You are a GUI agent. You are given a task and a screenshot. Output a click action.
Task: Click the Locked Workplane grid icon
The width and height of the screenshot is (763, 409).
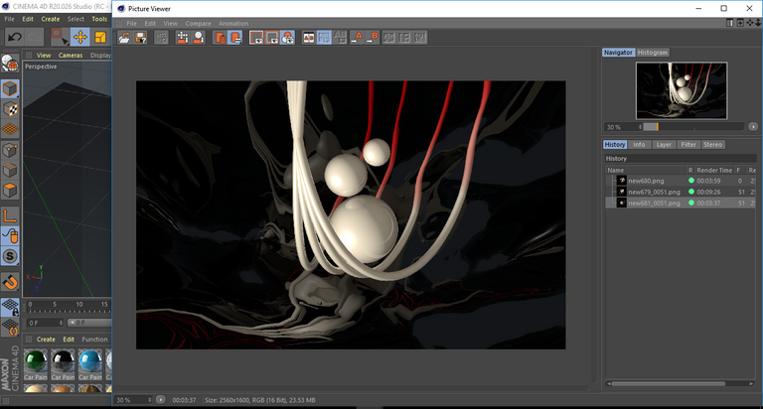(10, 307)
